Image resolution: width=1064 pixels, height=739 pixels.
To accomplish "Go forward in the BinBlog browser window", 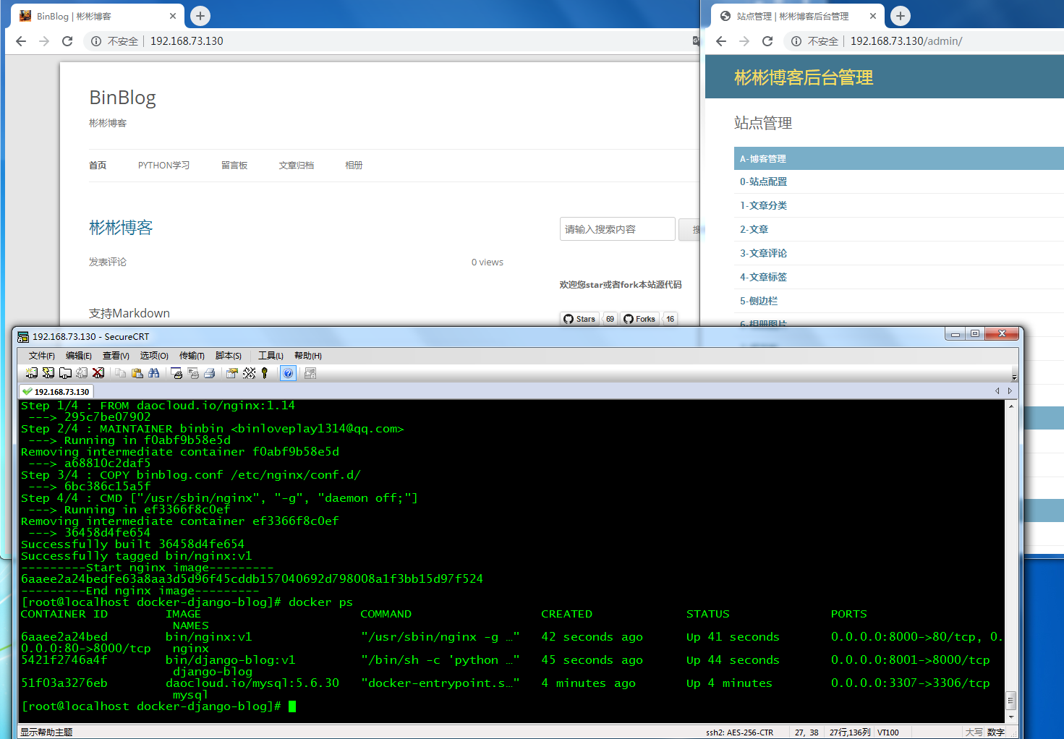I will tap(44, 41).
